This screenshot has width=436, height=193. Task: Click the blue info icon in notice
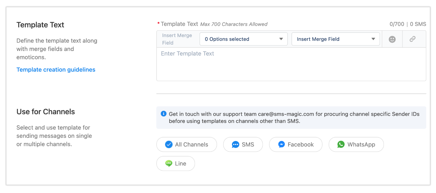(x=163, y=114)
